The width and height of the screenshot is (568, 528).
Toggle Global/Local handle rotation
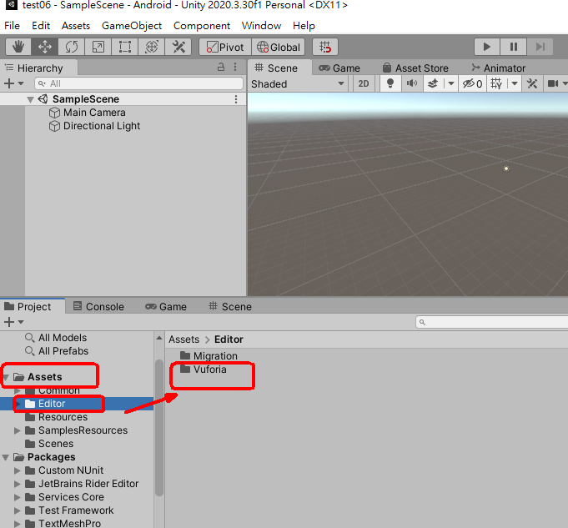(x=279, y=47)
